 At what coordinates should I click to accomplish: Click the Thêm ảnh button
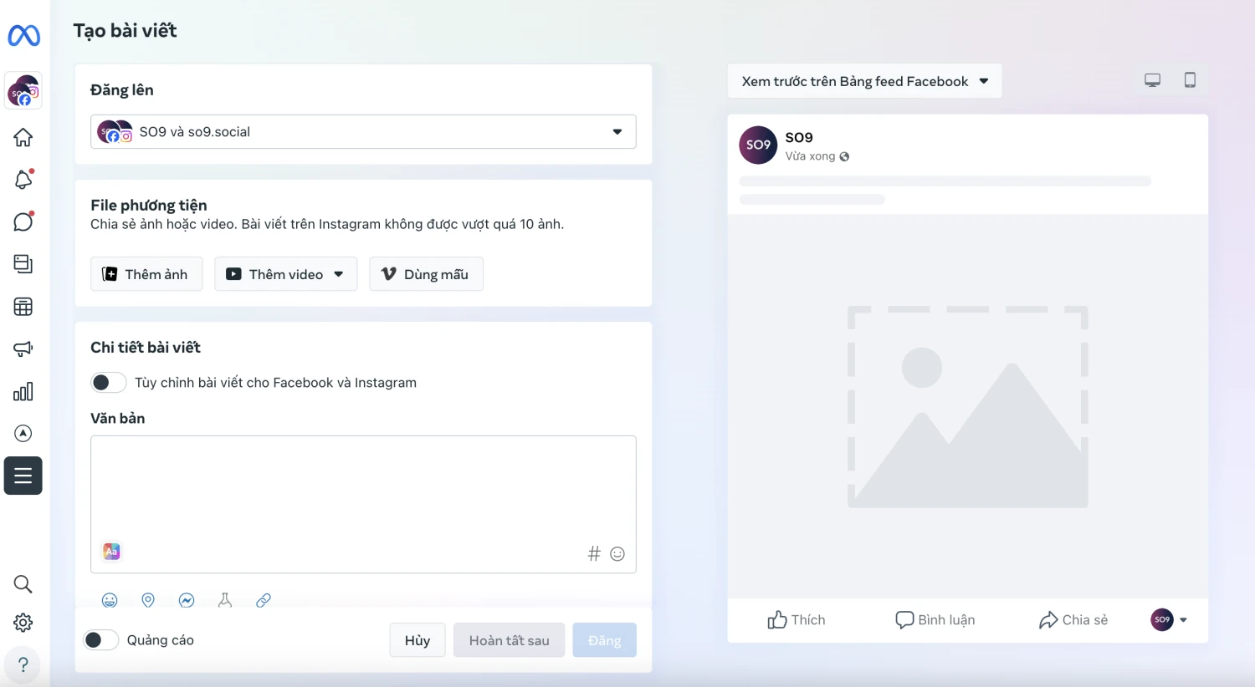click(x=146, y=274)
